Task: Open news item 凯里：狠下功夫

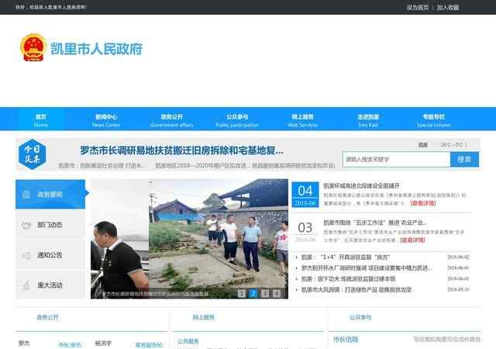Action: coord(348,278)
